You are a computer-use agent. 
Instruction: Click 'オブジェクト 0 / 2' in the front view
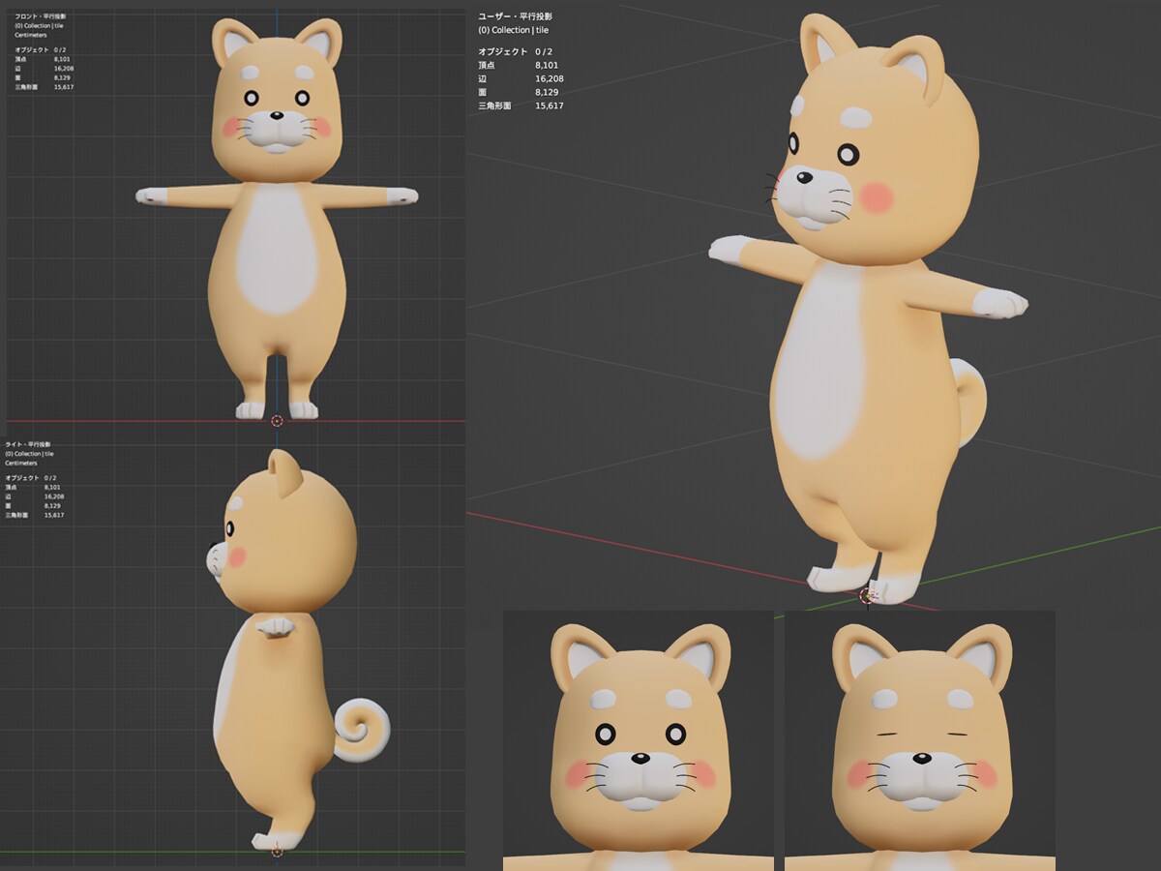click(41, 49)
